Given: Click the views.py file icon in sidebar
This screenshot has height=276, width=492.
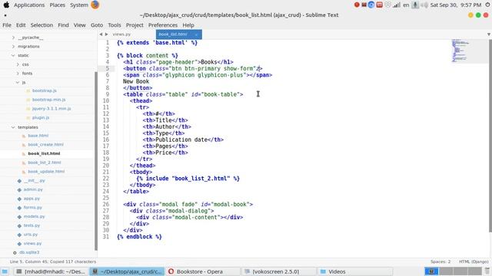Looking at the screenshot, I should 19,244.
